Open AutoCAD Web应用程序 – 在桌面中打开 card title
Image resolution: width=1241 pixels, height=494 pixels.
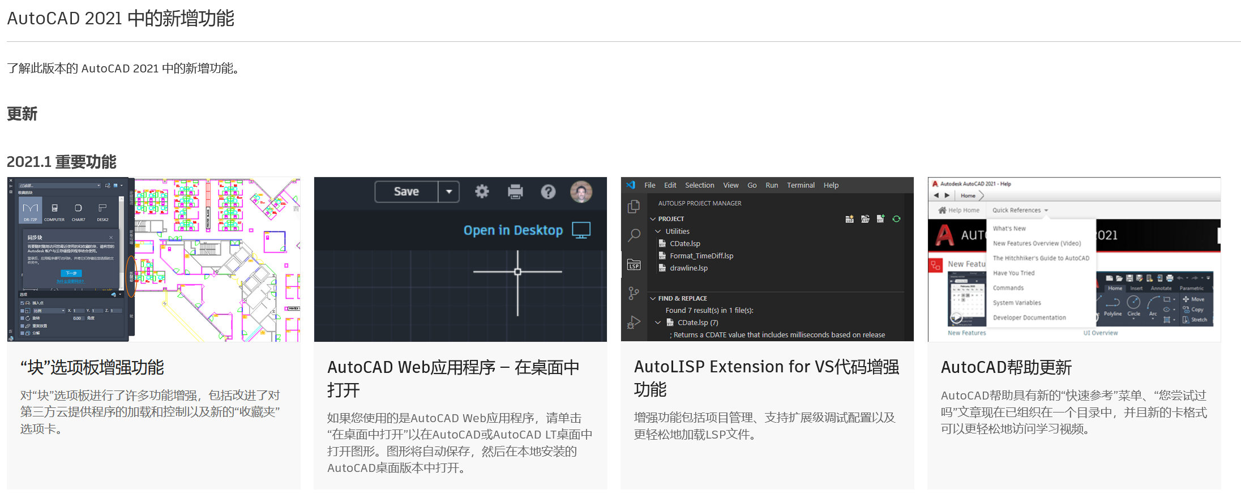click(x=453, y=379)
